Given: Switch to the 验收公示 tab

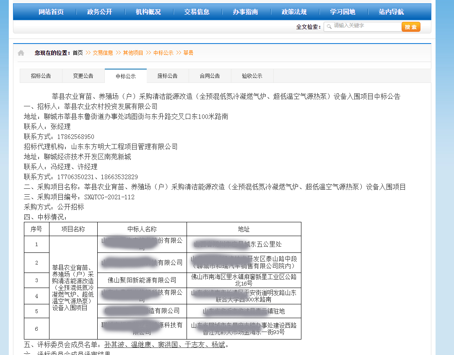Looking at the screenshot, I should 252,76.
